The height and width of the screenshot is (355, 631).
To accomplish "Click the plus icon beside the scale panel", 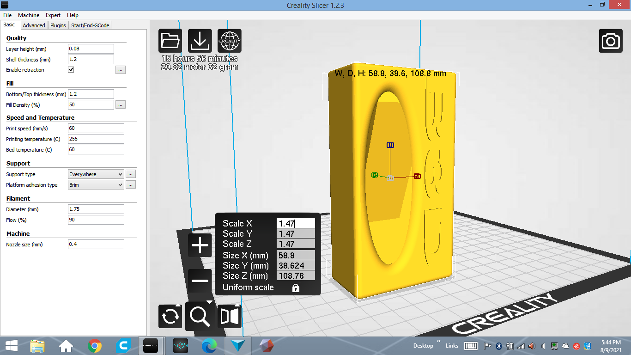I will (200, 245).
